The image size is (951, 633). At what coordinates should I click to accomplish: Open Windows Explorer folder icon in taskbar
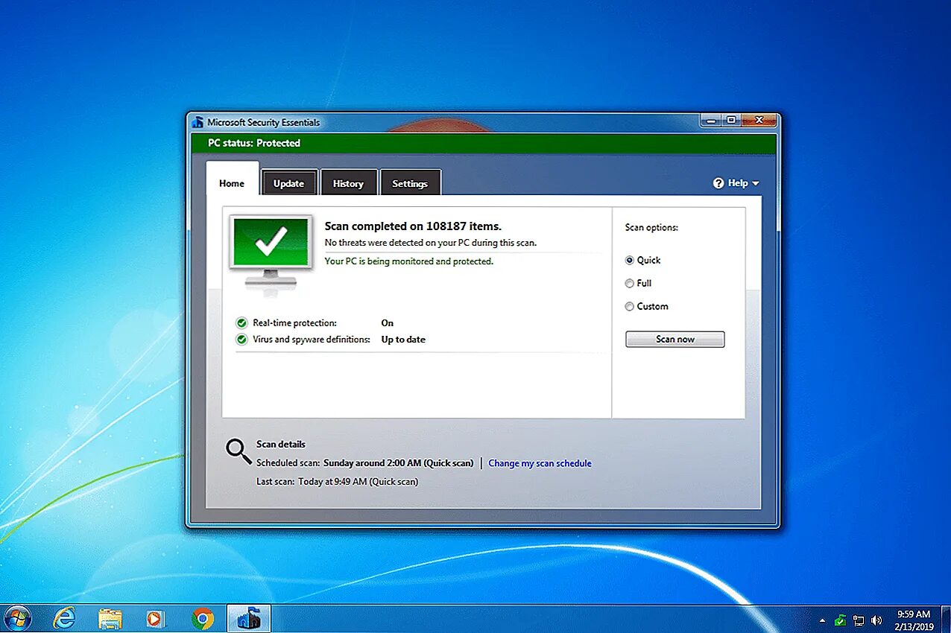tap(110, 619)
